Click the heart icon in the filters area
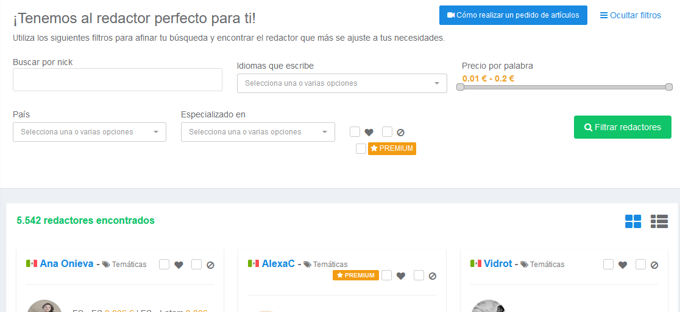This screenshot has height=312, width=680. 369,133
